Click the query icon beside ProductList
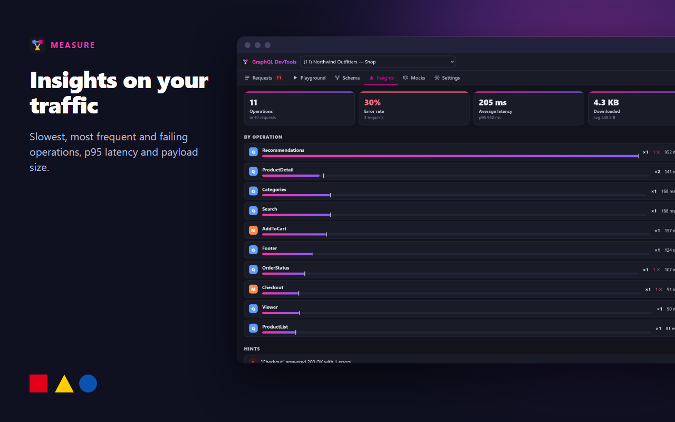The image size is (675, 422). (253, 328)
